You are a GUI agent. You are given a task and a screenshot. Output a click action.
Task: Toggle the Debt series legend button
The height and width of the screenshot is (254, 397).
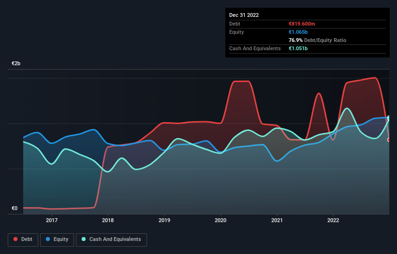point(23,240)
